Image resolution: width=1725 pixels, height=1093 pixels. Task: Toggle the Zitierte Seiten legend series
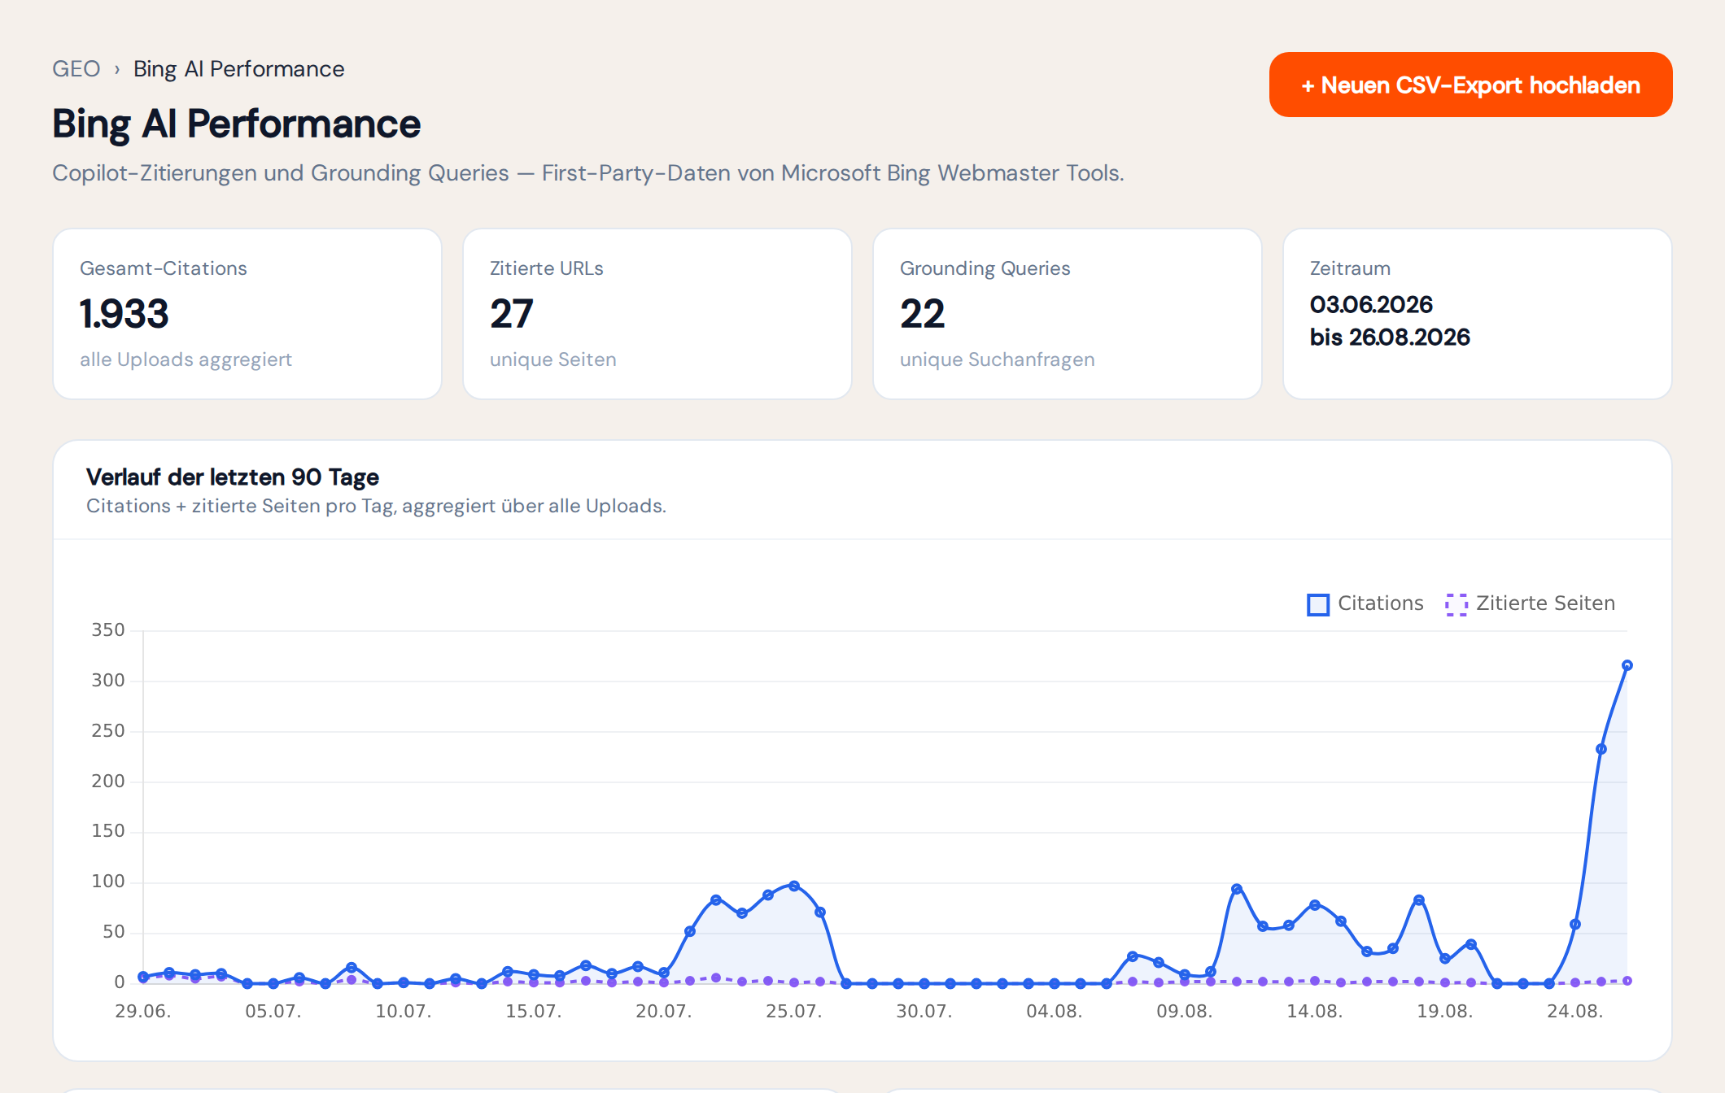[x=1531, y=603]
